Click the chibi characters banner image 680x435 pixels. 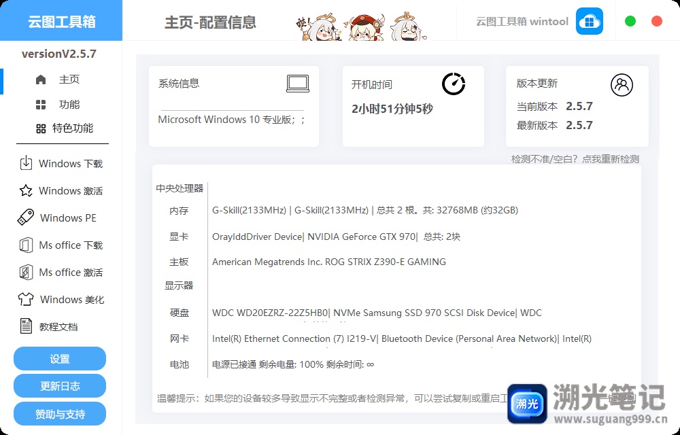click(362, 26)
